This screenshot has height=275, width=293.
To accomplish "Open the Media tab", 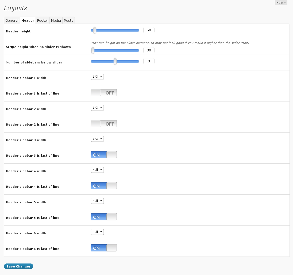I will click(x=56, y=20).
